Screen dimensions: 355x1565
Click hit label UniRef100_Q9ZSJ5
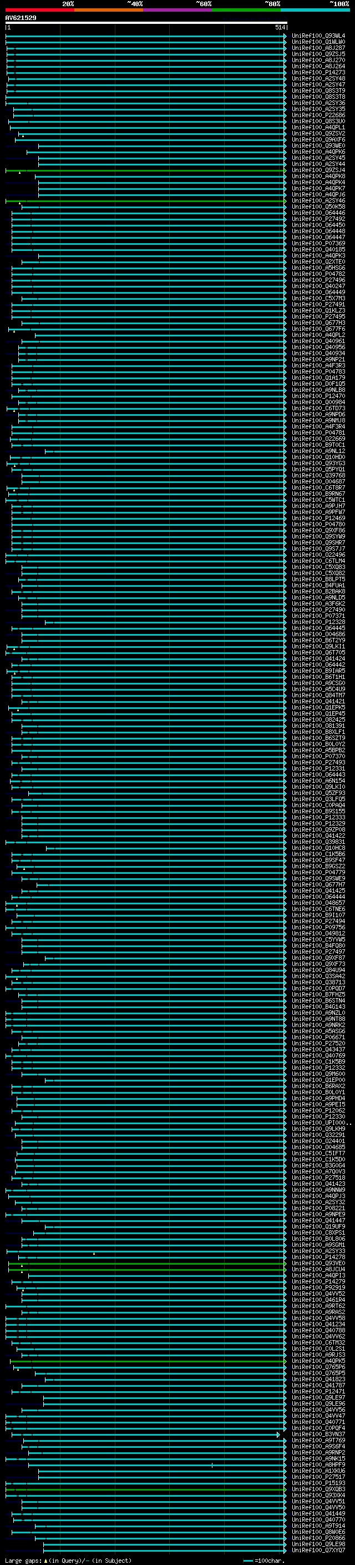[x=318, y=54]
